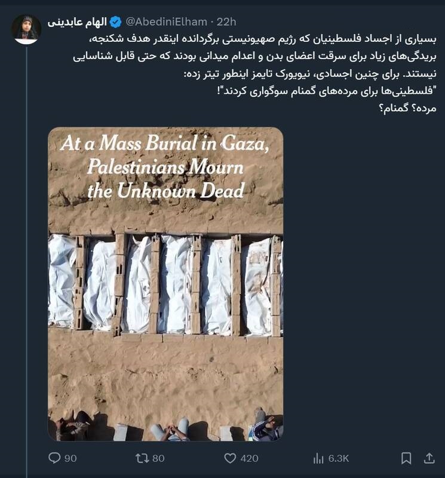Click the 90 replies count
This screenshot has height=478, width=445.
70,458
